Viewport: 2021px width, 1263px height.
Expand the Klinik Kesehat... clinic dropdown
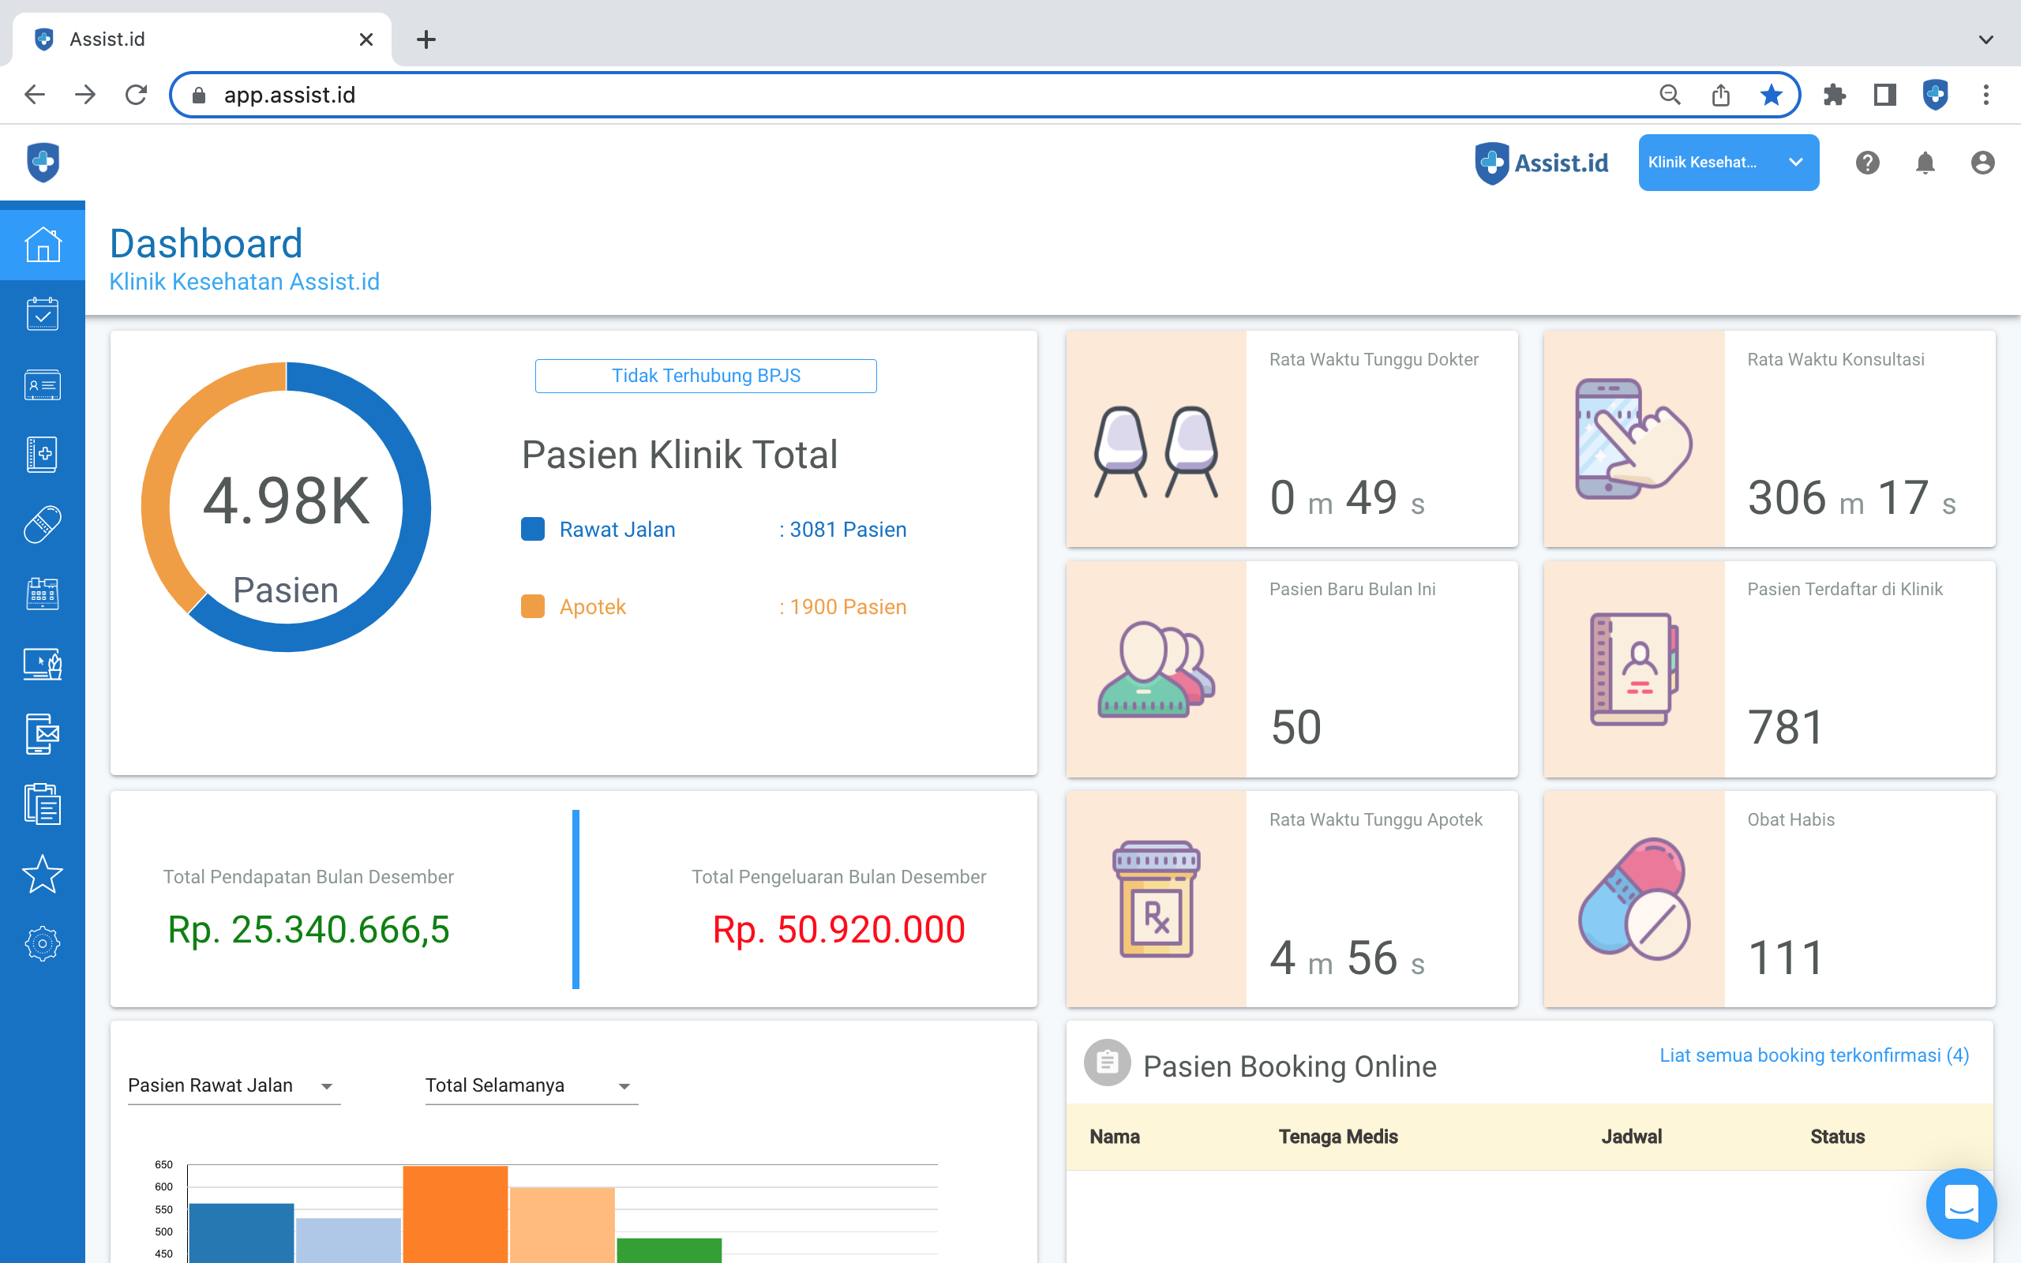coord(1728,163)
